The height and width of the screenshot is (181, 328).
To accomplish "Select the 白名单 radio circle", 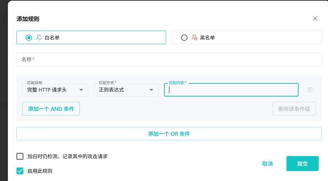I will 29,37.
